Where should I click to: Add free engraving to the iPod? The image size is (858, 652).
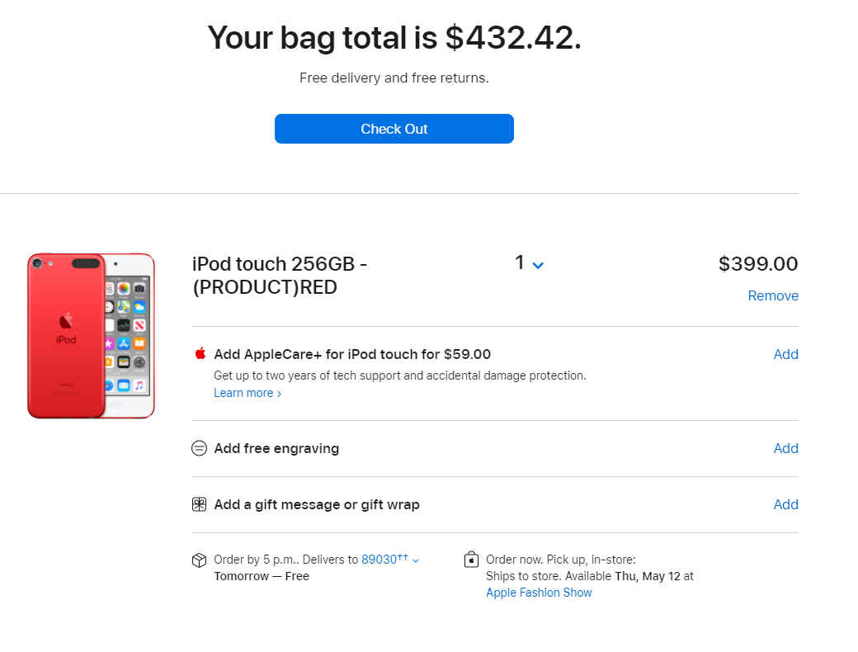(785, 448)
